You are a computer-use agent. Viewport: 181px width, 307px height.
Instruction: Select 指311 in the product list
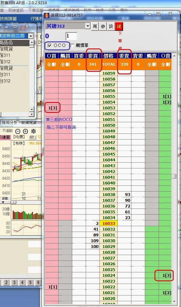click(5, 55)
